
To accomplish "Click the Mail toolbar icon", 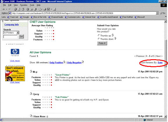I will coord(40,9).
